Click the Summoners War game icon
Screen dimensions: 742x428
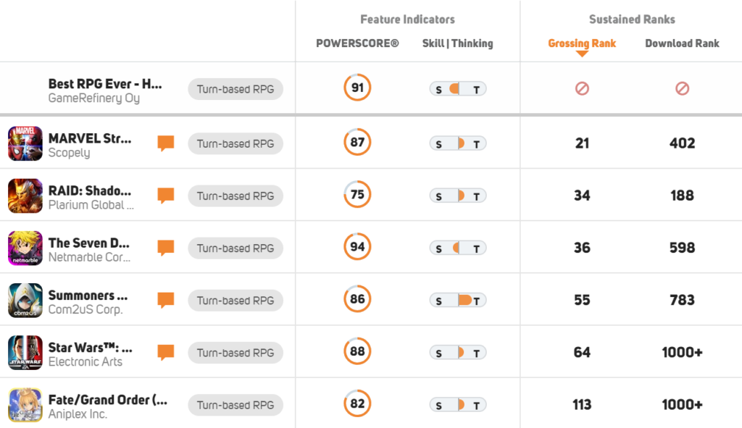25,300
